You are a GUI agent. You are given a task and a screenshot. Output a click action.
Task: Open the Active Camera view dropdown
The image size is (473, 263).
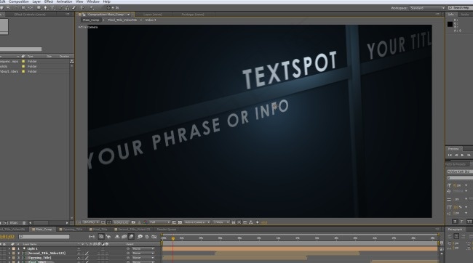(x=196, y=222)
